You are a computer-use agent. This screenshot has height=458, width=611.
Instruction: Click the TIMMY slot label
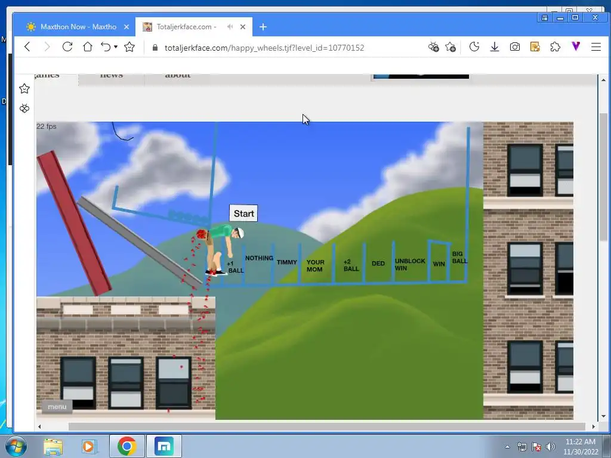(287, 262)
